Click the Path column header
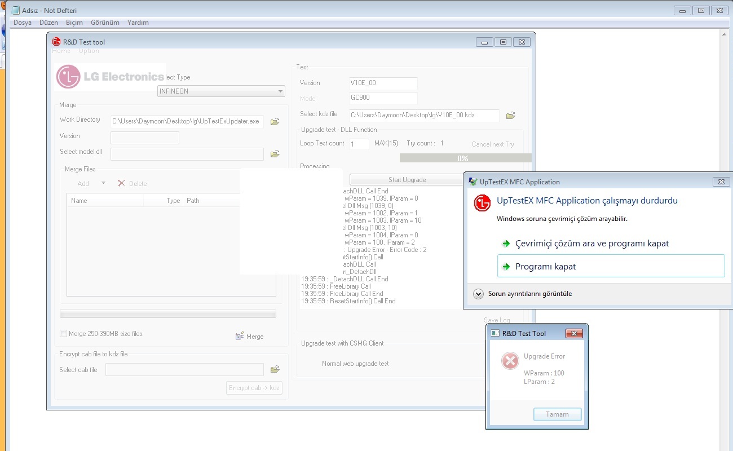733x451 pixels. pyautogui.click(x=211, y=201)
